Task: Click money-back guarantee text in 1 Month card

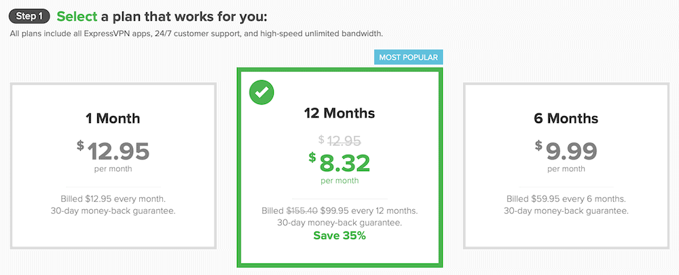Action: coord(113,211)
